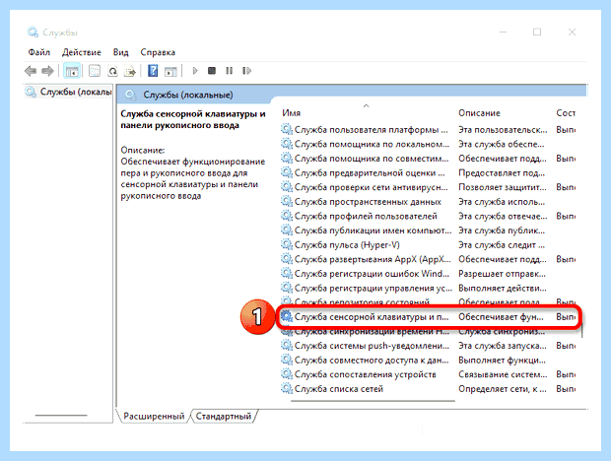Toggle the console tree pane toolbar icon

72,71
